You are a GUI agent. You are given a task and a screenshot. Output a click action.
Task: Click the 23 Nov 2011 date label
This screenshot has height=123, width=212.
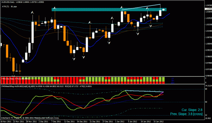19,121
